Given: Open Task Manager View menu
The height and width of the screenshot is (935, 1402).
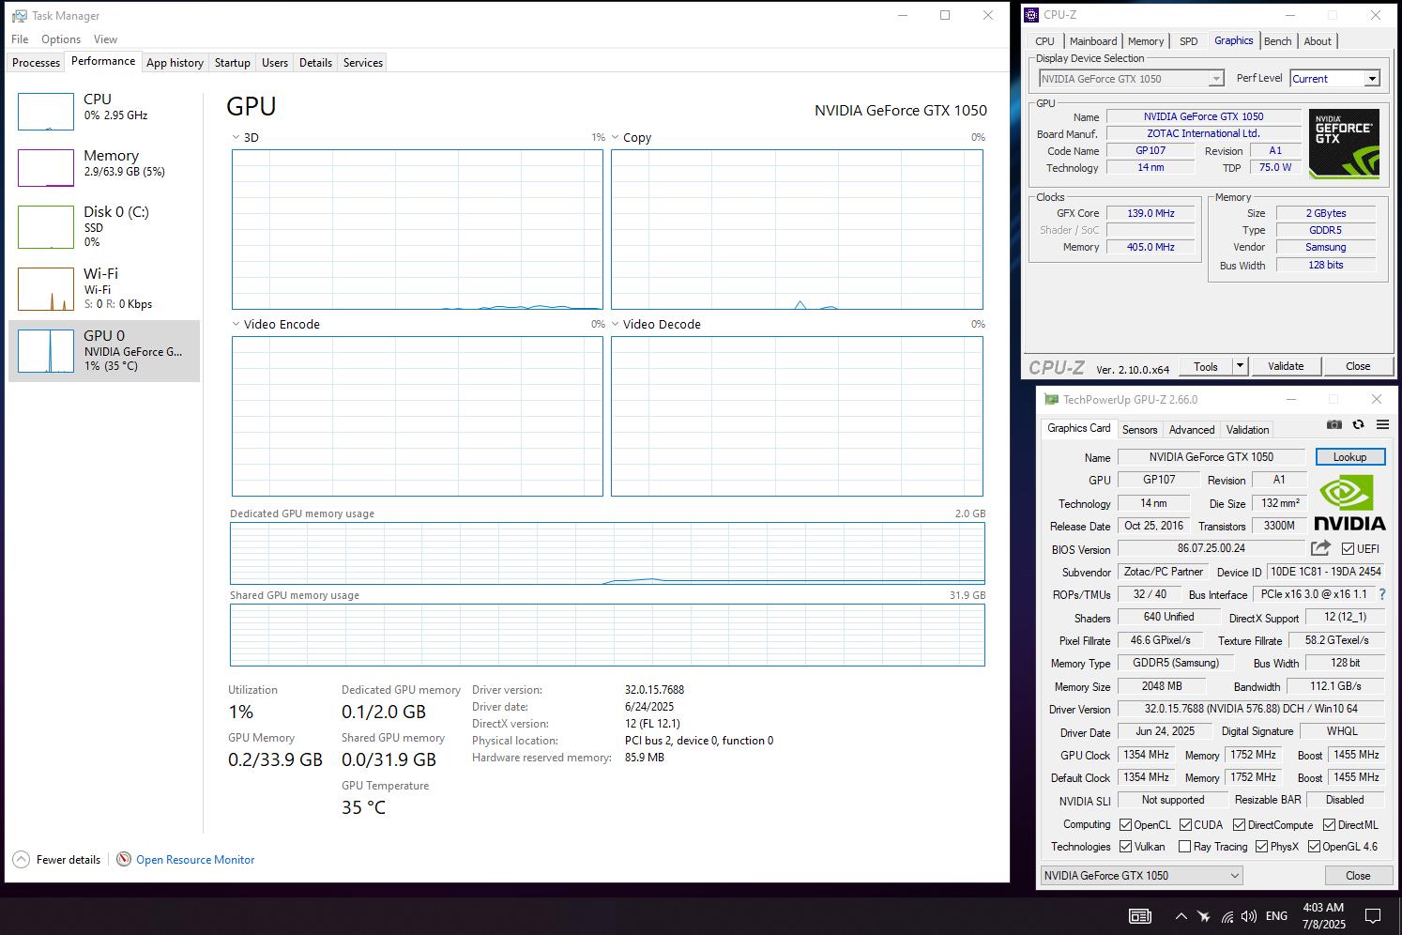Looking at the screenshot, I should [x=105, y=39].
